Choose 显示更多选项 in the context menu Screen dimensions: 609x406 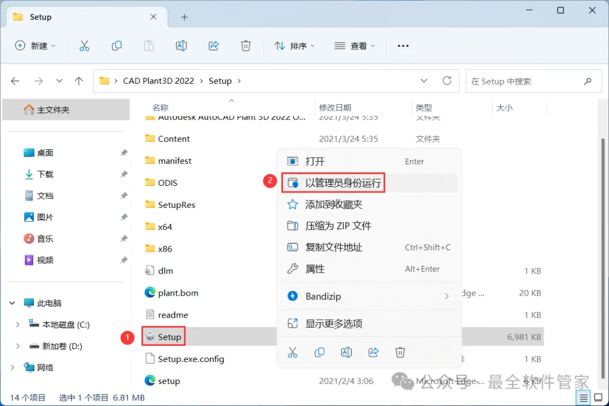pos(369,323)
